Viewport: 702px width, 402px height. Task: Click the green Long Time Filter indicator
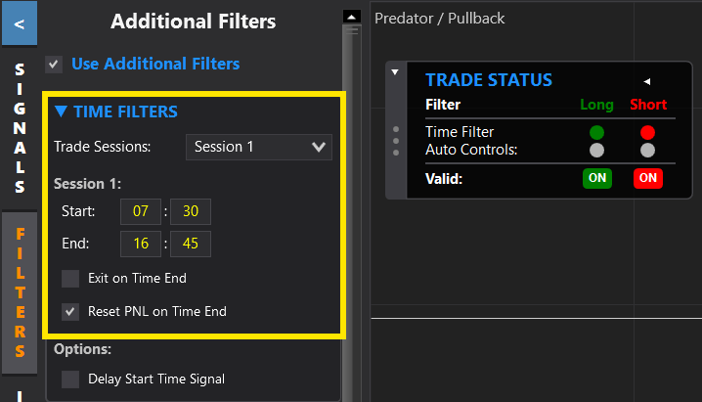pyautogui.click(x=596, y=132)
